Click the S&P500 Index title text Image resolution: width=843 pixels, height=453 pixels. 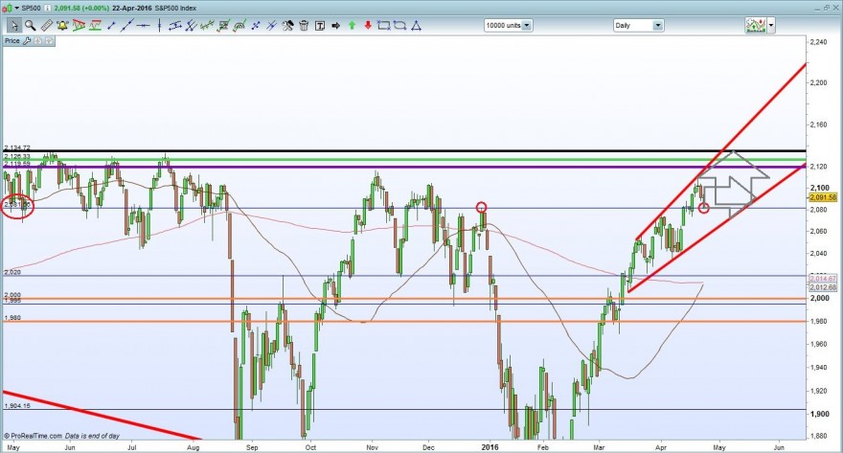point(176,8)
